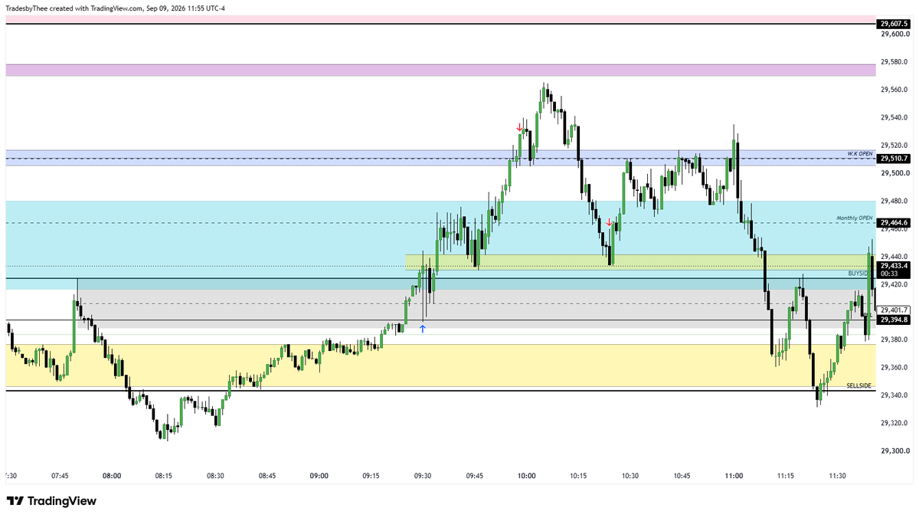Click the red down arrow just before 10:00

[x=519, y=127]
